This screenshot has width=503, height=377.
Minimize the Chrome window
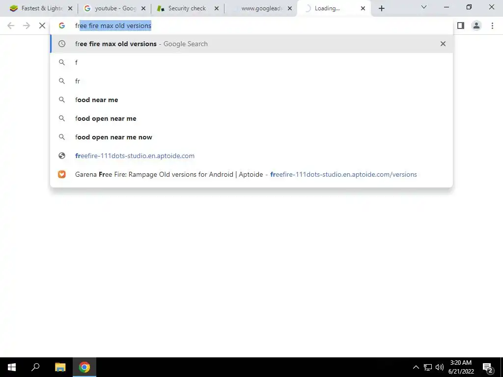point(446,7)
